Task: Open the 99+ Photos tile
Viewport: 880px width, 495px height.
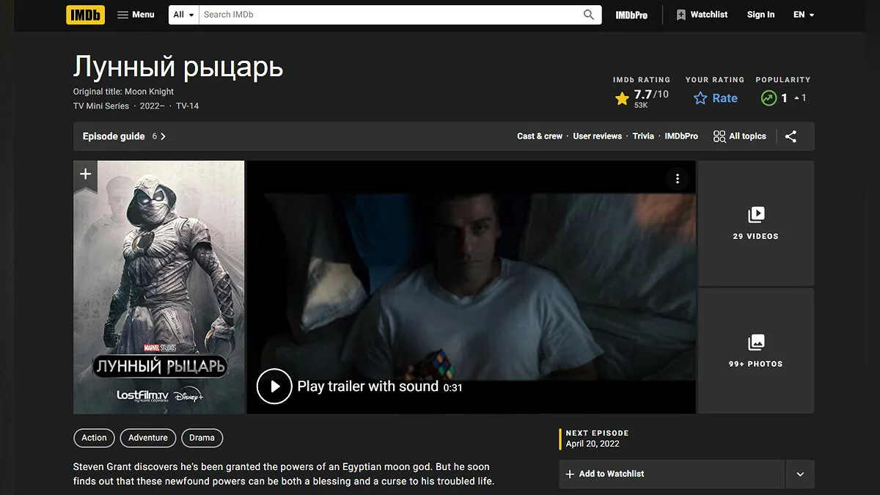Action: tap(756, 351)
